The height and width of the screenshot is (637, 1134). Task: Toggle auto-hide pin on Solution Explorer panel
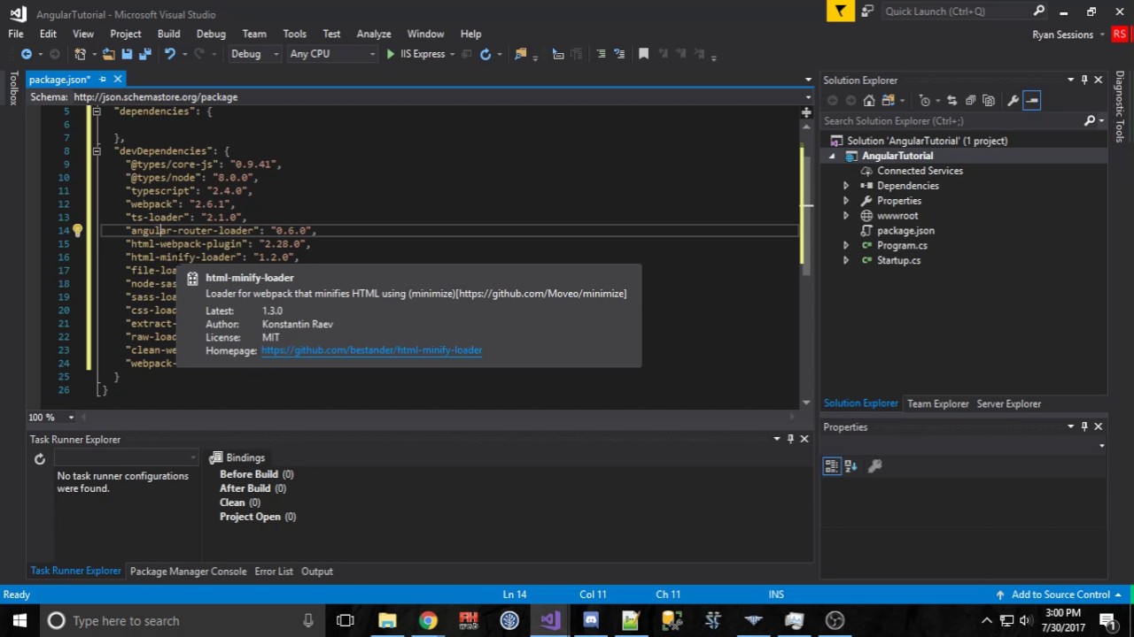click(1084, 80)
